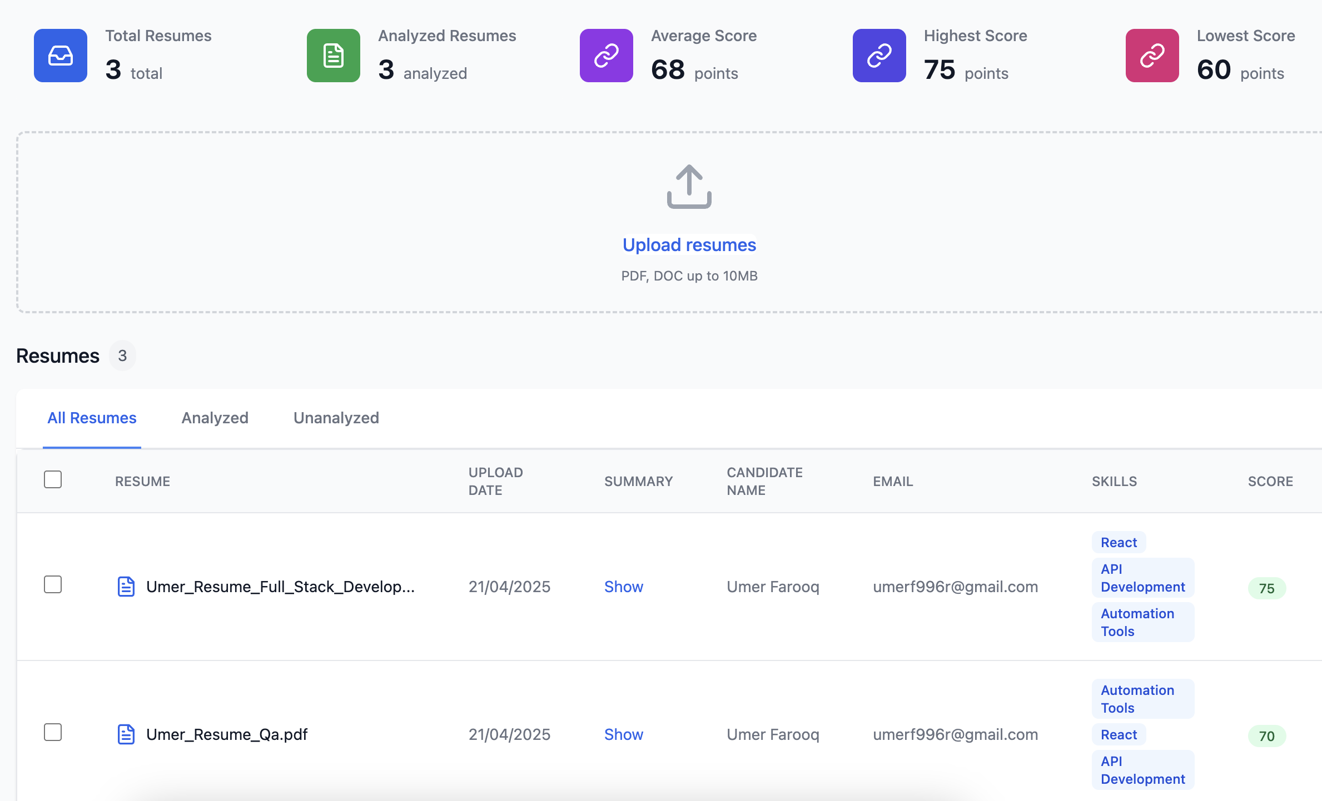Click the Total Resumes inbox icon

61,56
